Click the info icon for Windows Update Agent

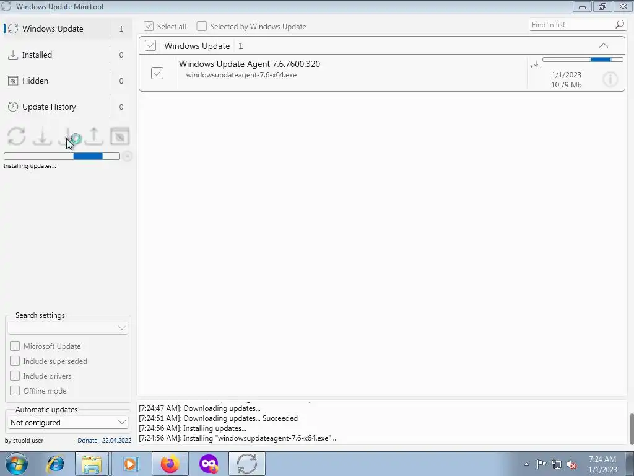pos(610,79)
